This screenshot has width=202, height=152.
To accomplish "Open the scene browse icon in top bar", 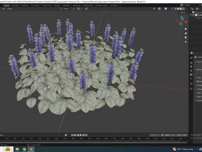I will point(182,5).
